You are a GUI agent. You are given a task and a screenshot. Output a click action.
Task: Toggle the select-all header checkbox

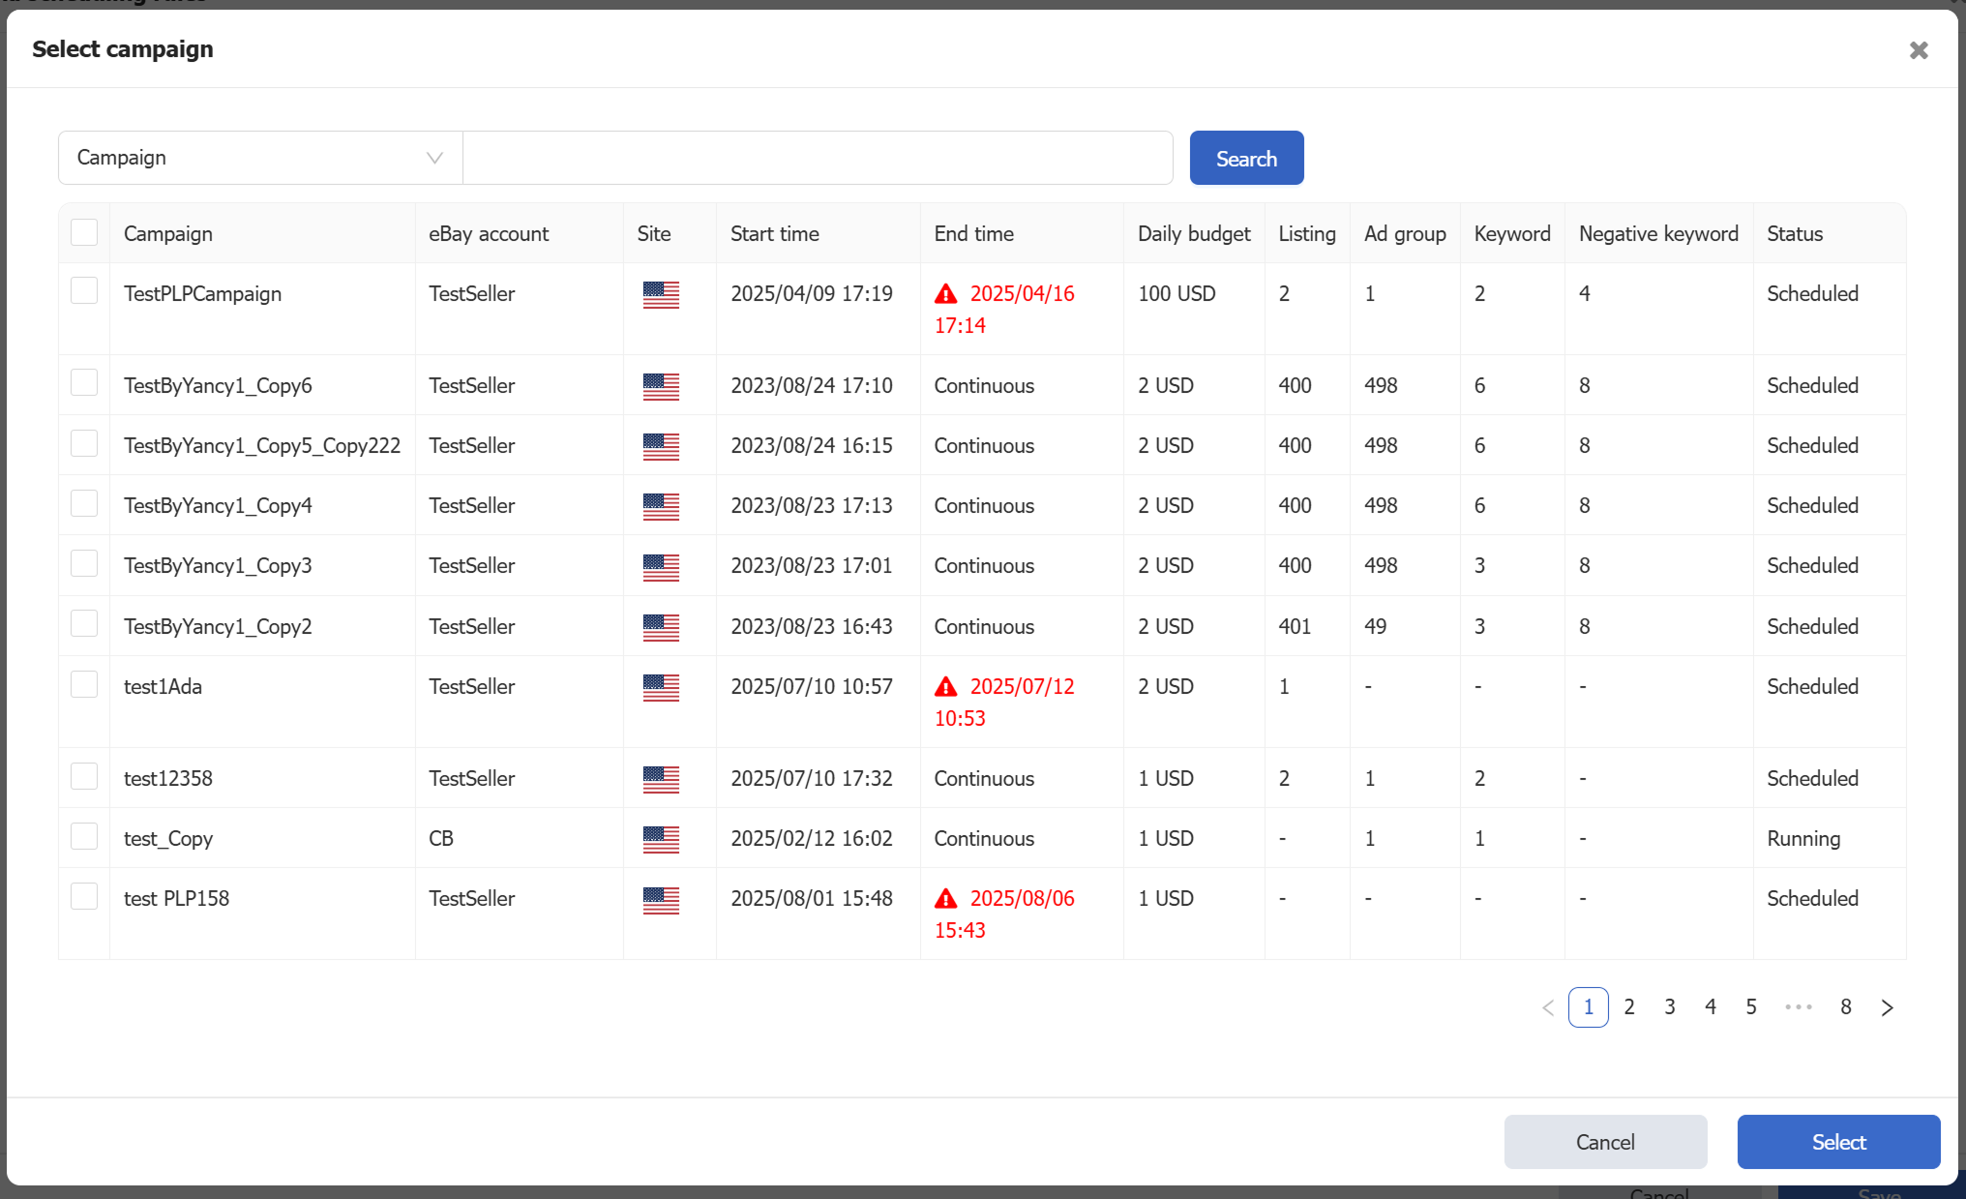[84, 232]
